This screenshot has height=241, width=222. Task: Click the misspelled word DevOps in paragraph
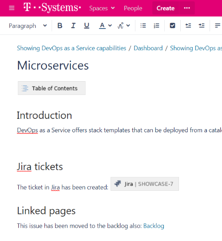28,130
